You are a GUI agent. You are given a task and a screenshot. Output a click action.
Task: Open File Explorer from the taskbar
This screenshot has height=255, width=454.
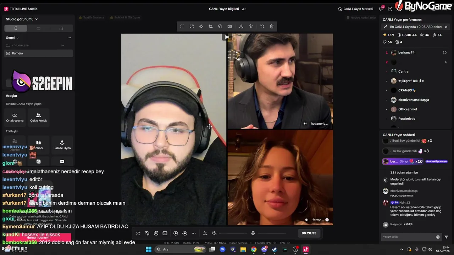(243, 249)
